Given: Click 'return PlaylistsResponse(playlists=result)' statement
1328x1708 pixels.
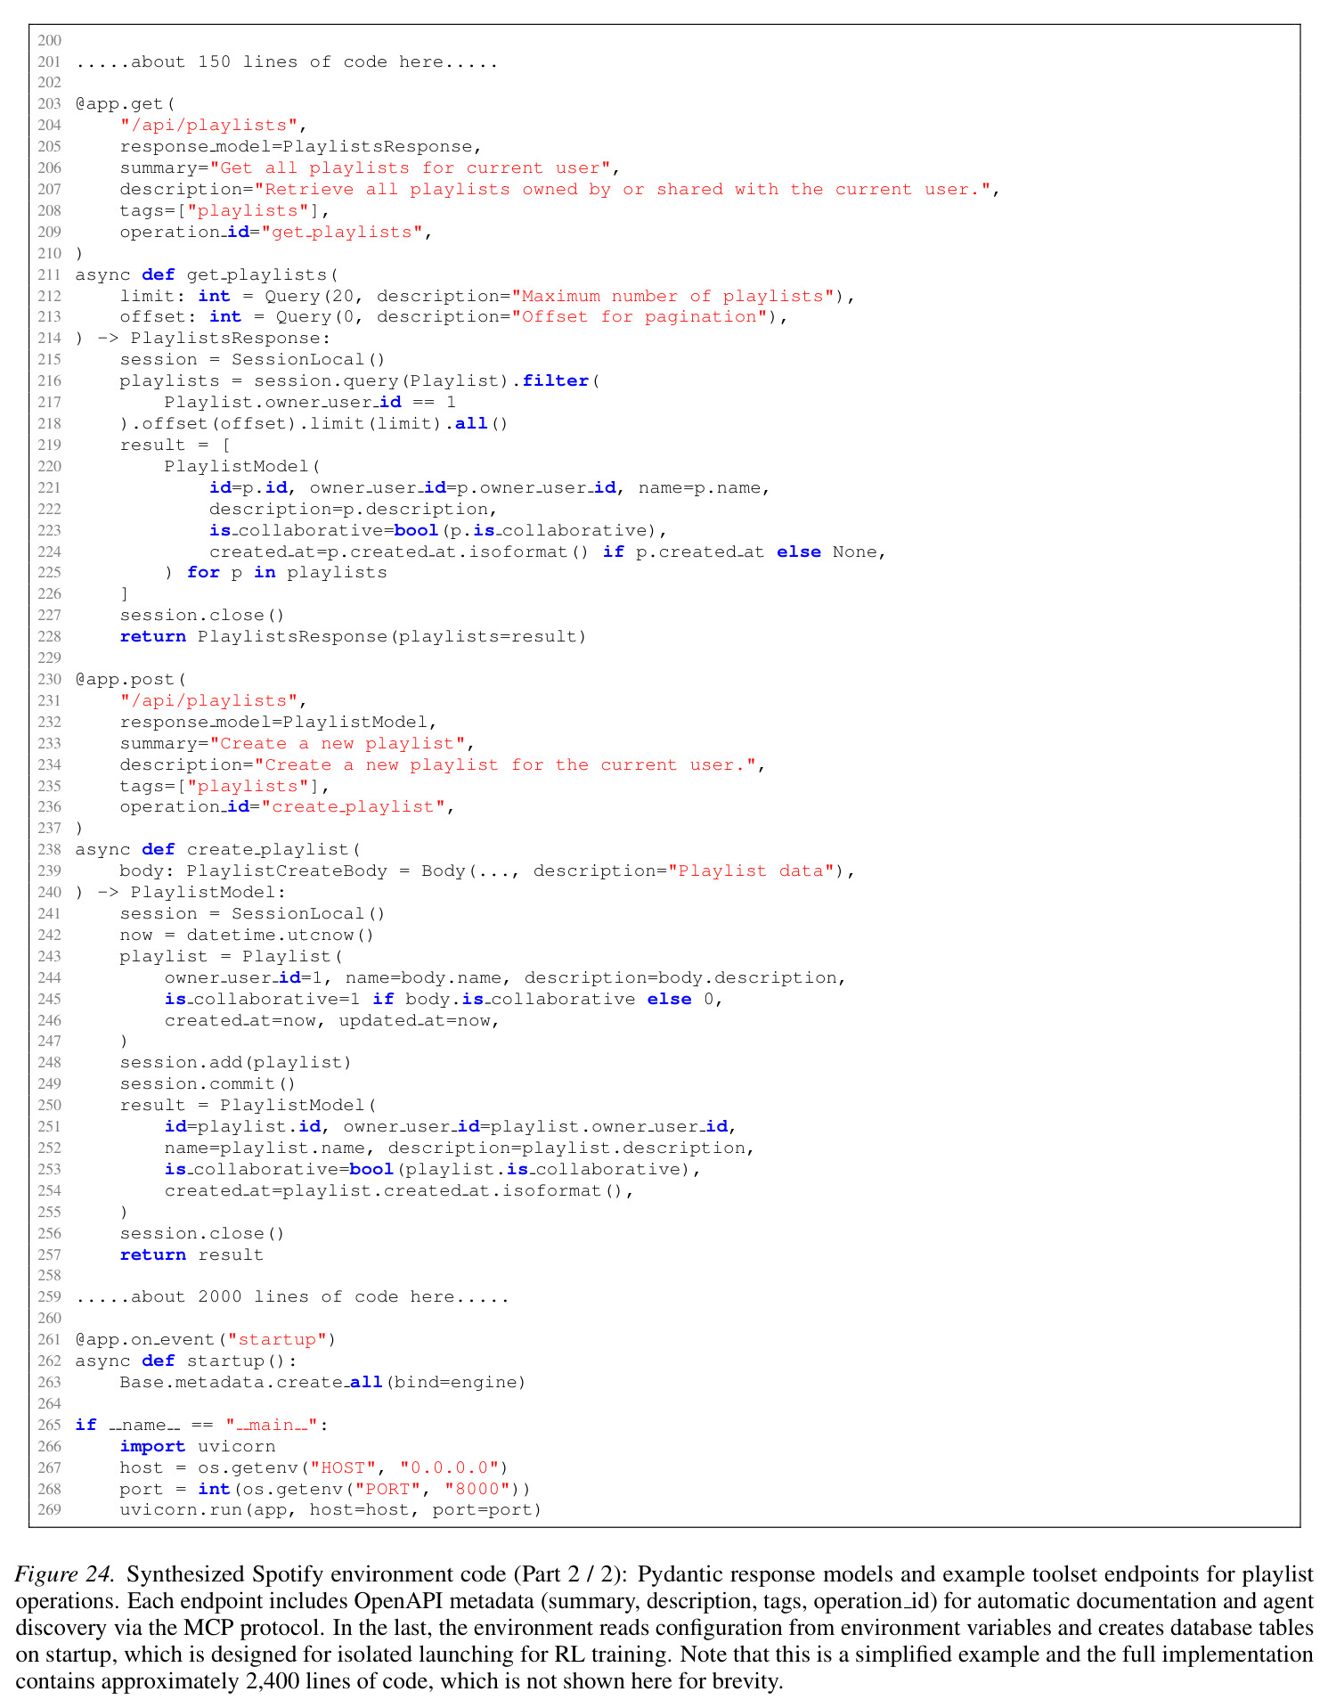Looking at the screenshot, I should pyautogui.click(x=354, y=637).
